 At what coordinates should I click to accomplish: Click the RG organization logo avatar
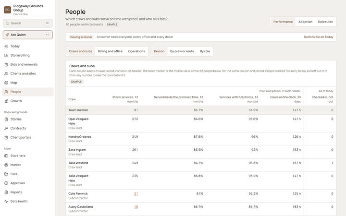tap(7, 10)
